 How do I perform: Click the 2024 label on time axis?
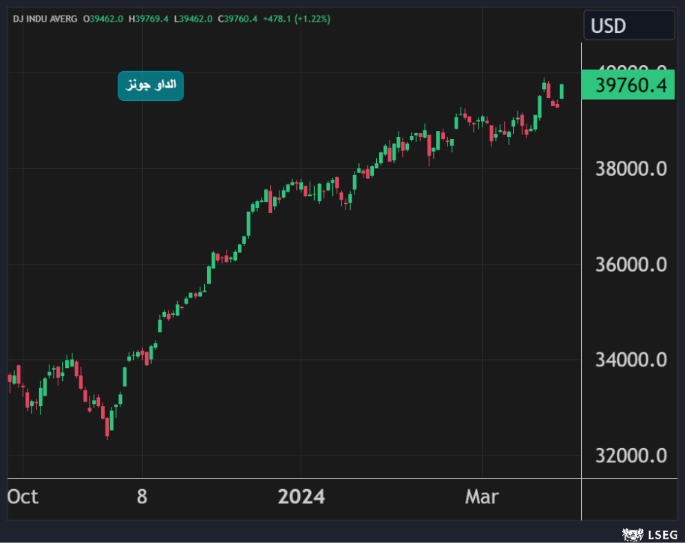301,497
